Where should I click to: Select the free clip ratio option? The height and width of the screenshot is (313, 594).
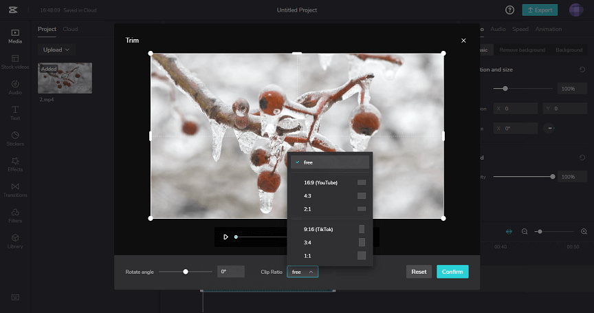(329, 162)
